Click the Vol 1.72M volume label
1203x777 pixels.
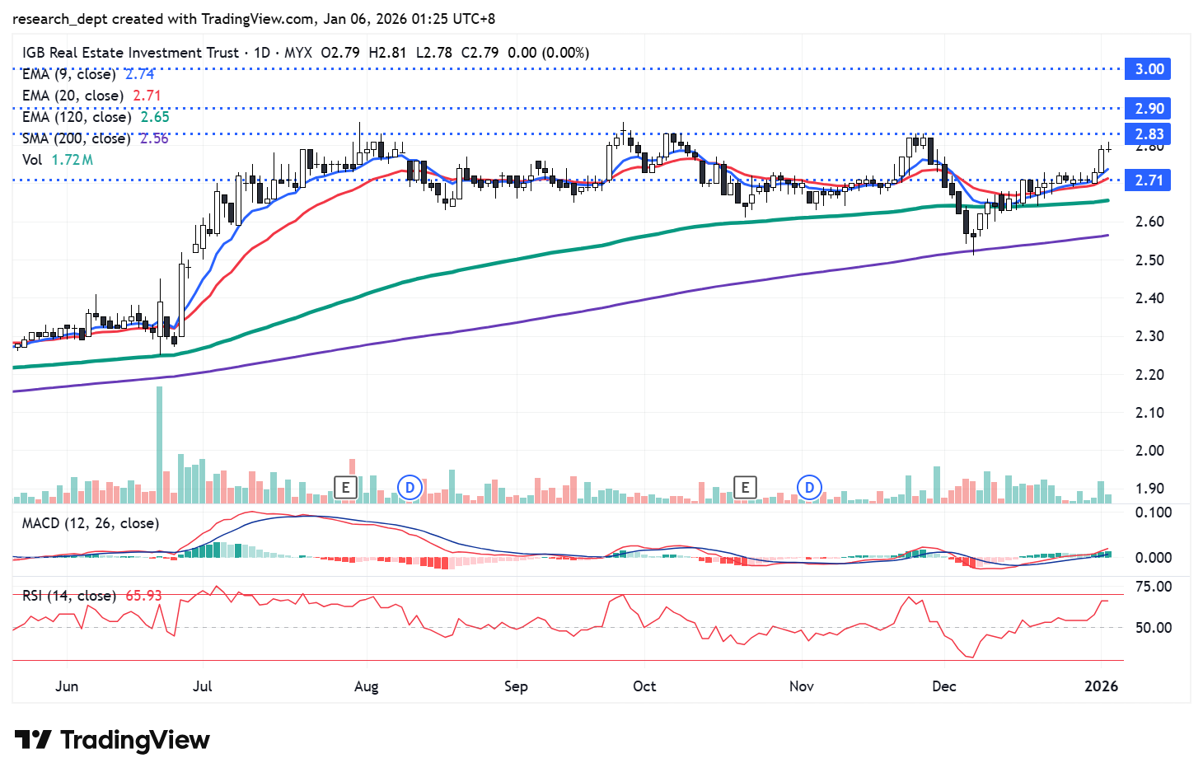tap(57, 160)
